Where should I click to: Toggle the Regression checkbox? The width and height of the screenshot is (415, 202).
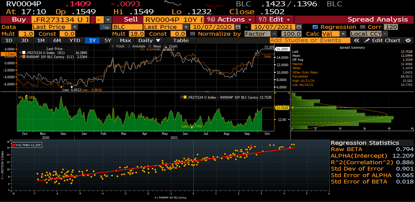pyautogui.click(x=315, y=27)
